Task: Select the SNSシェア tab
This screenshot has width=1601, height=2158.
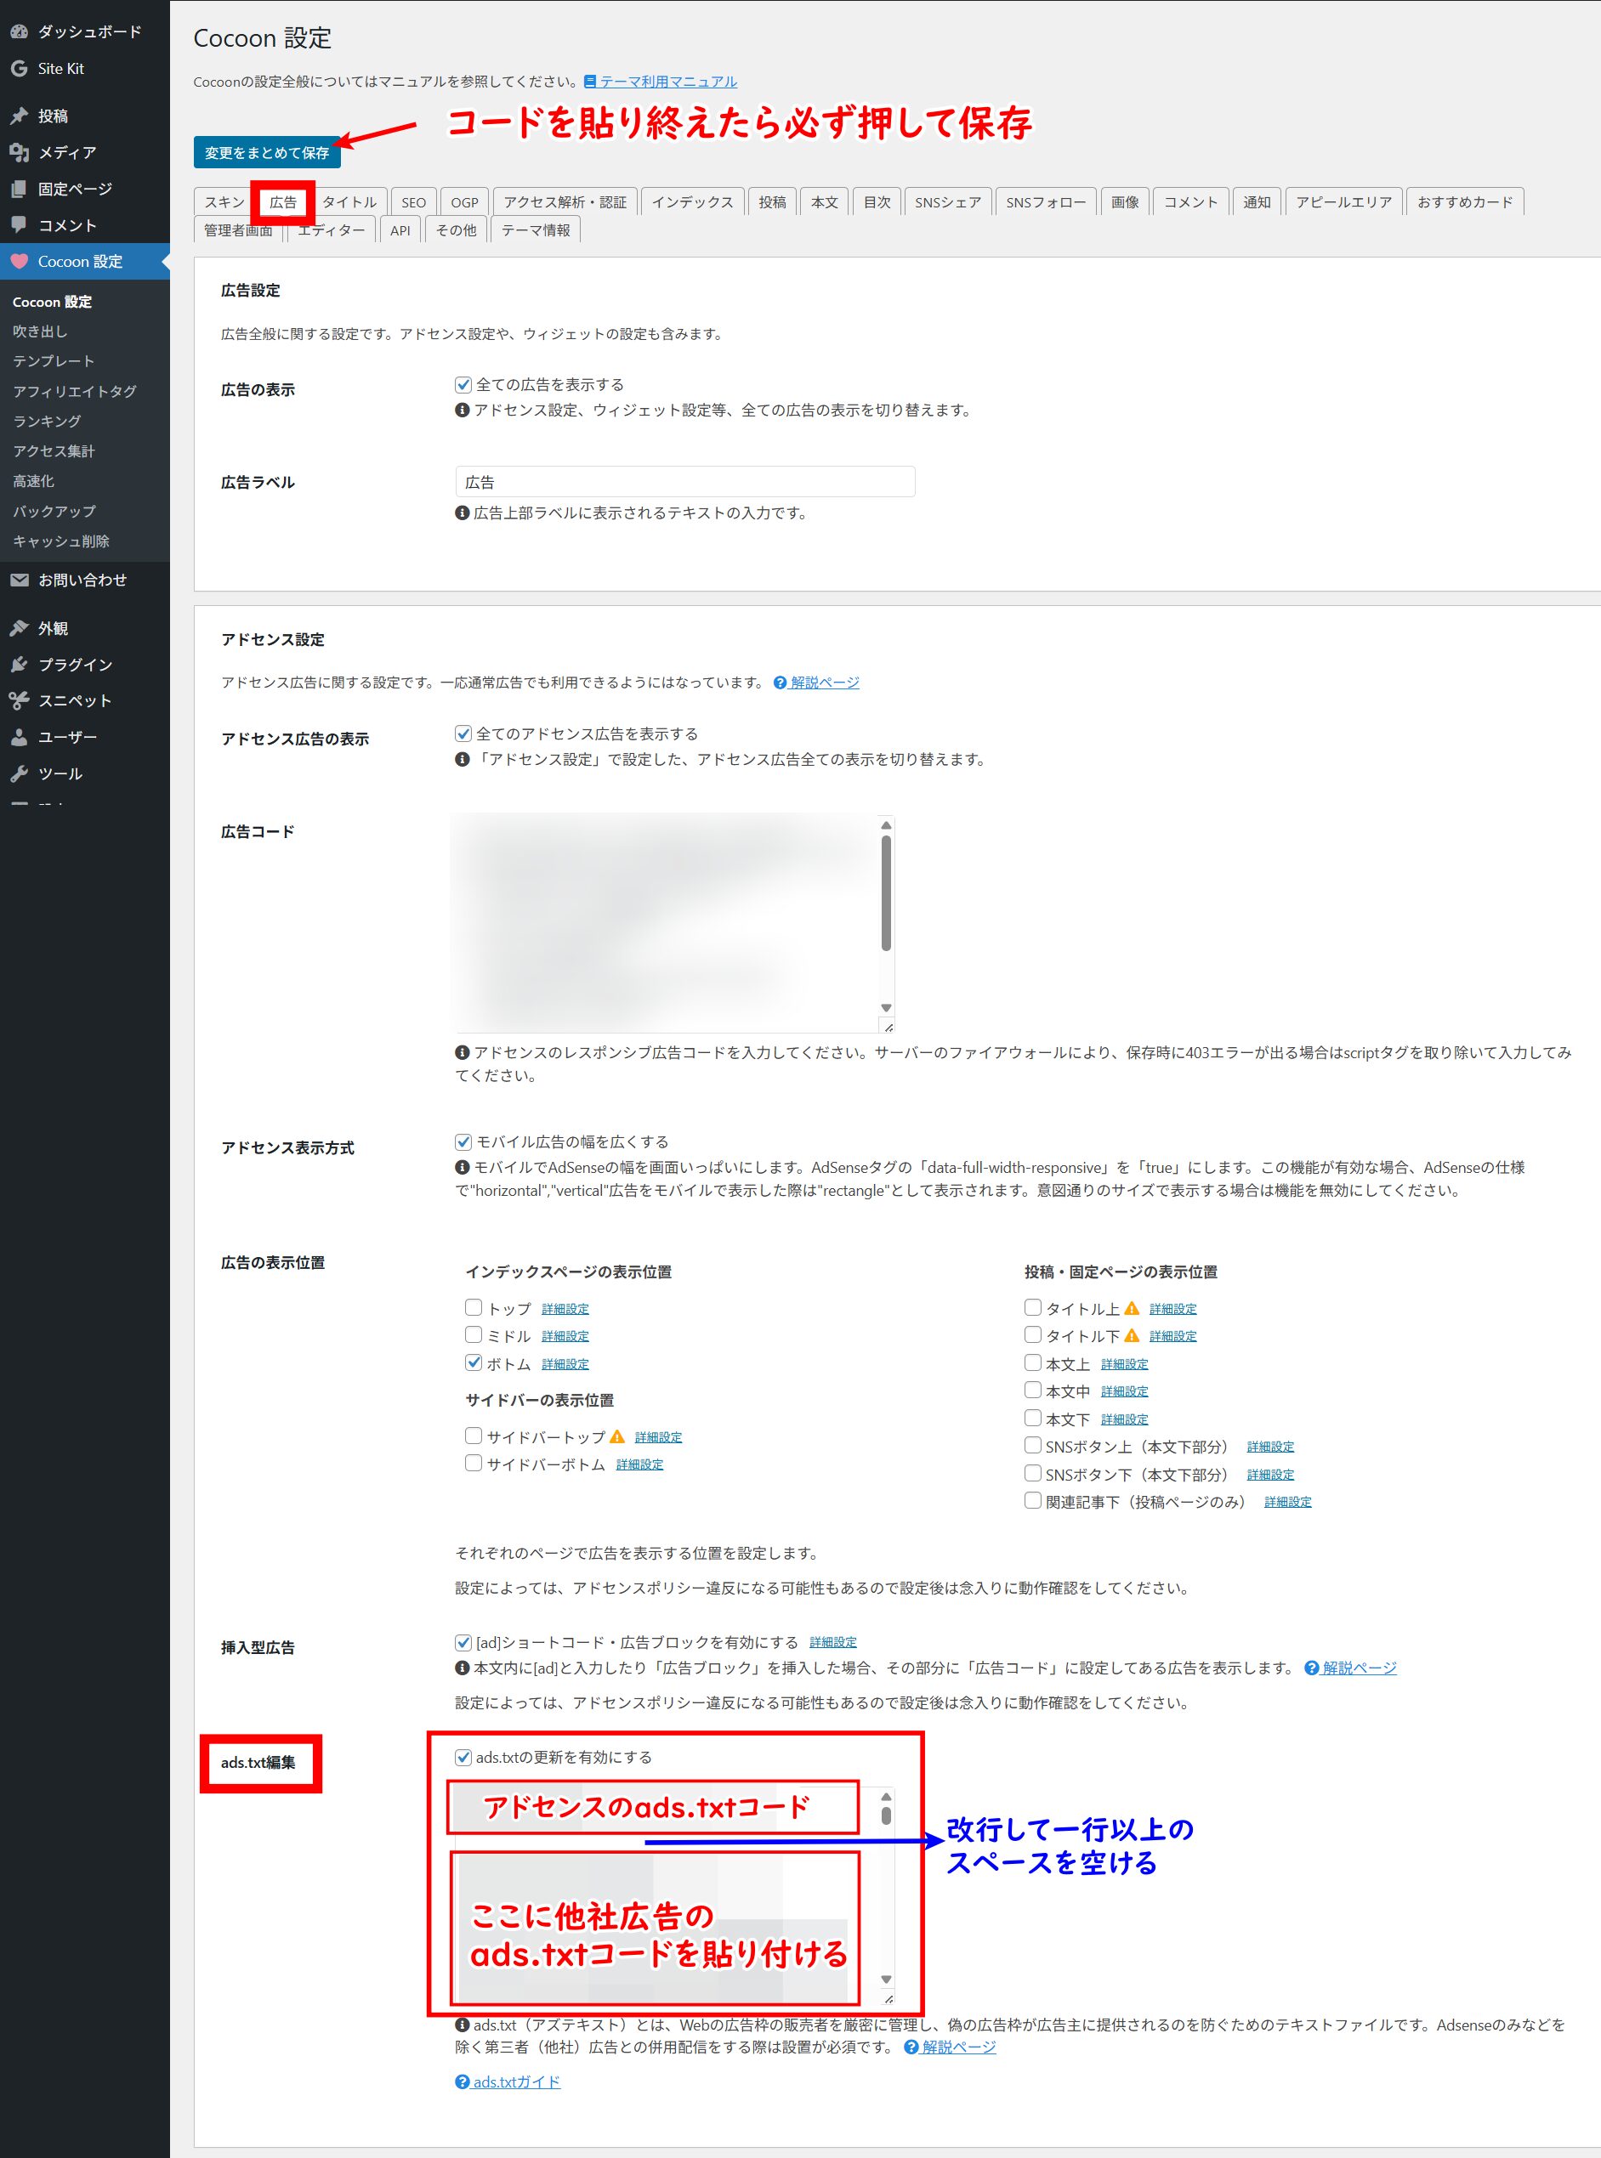Action: click(x=948, y=201)
